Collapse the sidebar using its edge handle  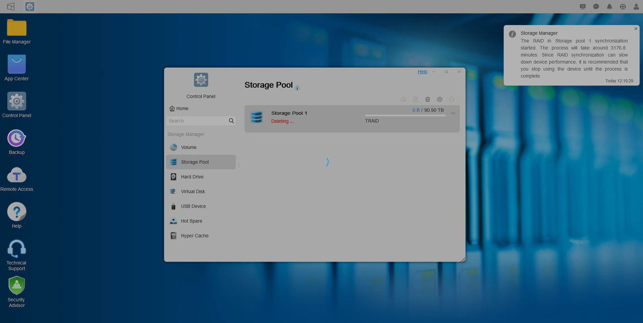pyautogui.click(x=239, y=164)
